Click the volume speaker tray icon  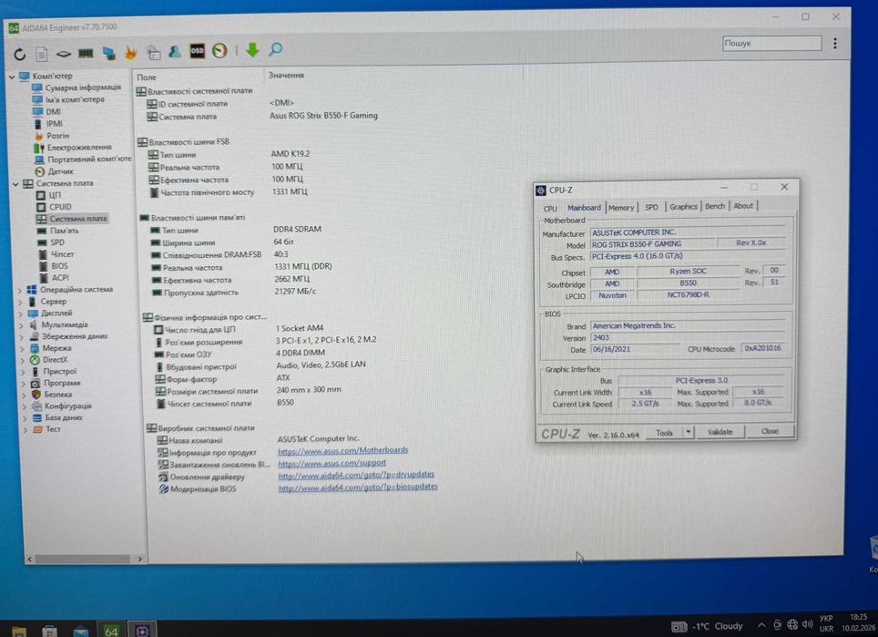[x=807, y=624]
